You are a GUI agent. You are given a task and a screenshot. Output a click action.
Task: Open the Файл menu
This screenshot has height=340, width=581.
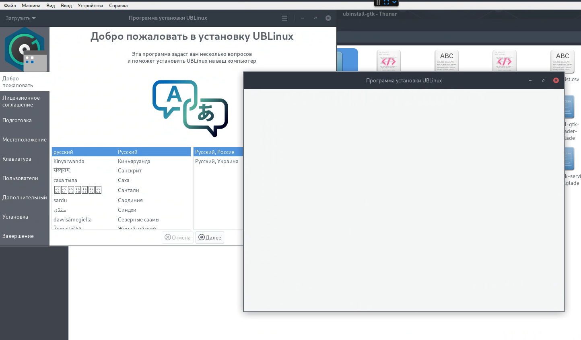(x=10, y=6)
